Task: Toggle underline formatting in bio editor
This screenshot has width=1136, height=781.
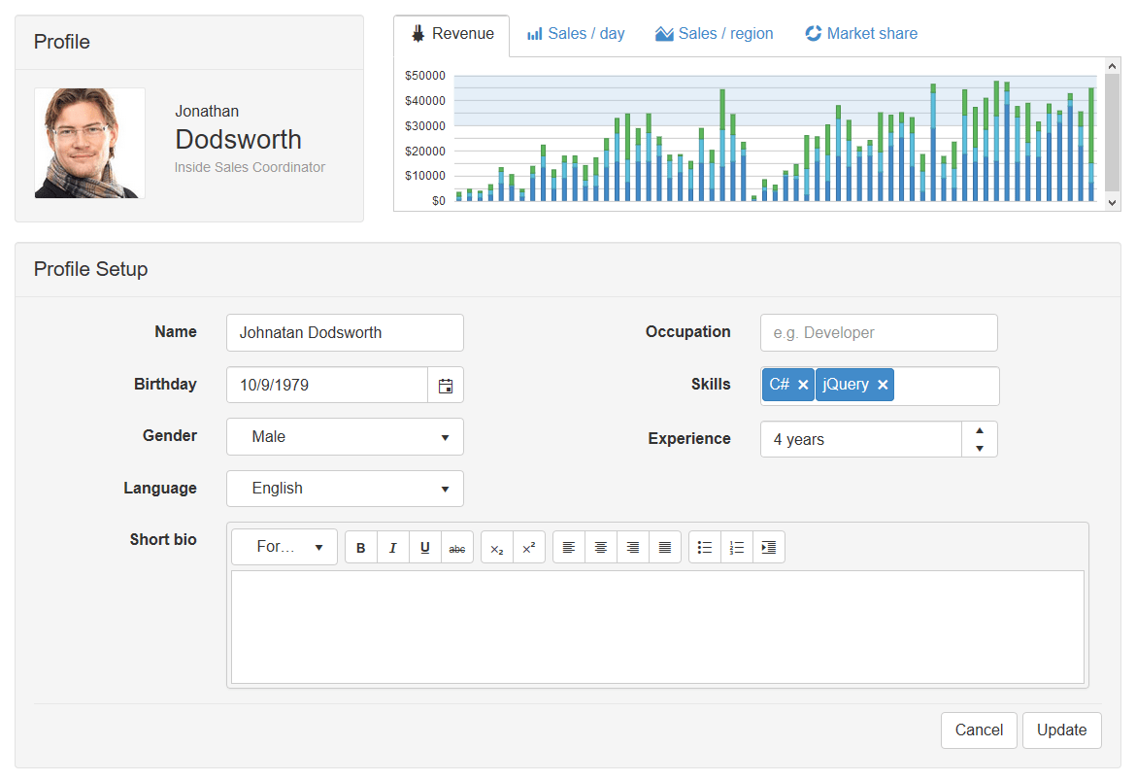Action: 425,548
